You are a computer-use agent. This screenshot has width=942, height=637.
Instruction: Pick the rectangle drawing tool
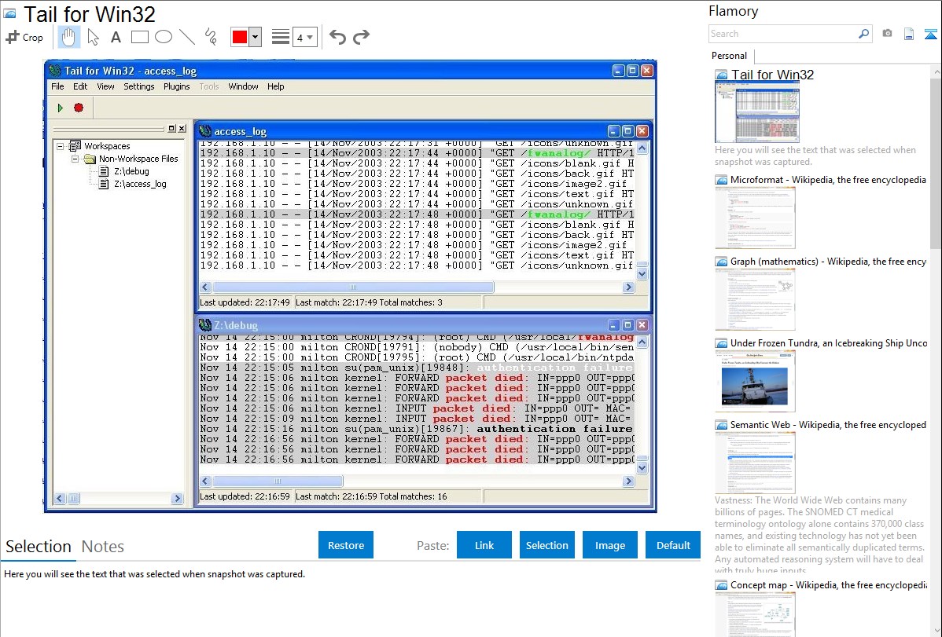point(139,37)
